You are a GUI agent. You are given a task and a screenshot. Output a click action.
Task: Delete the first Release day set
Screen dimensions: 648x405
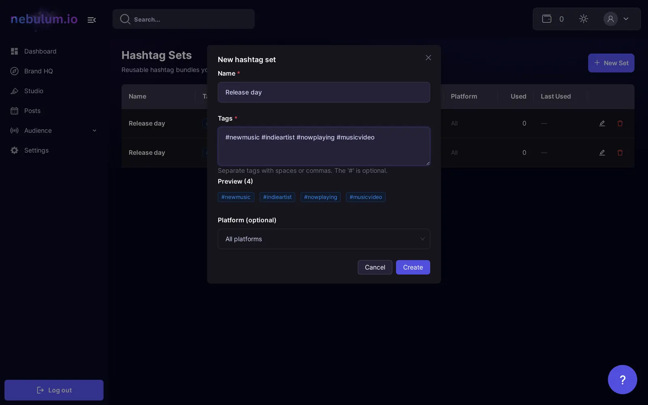click(x=620, y=124)
